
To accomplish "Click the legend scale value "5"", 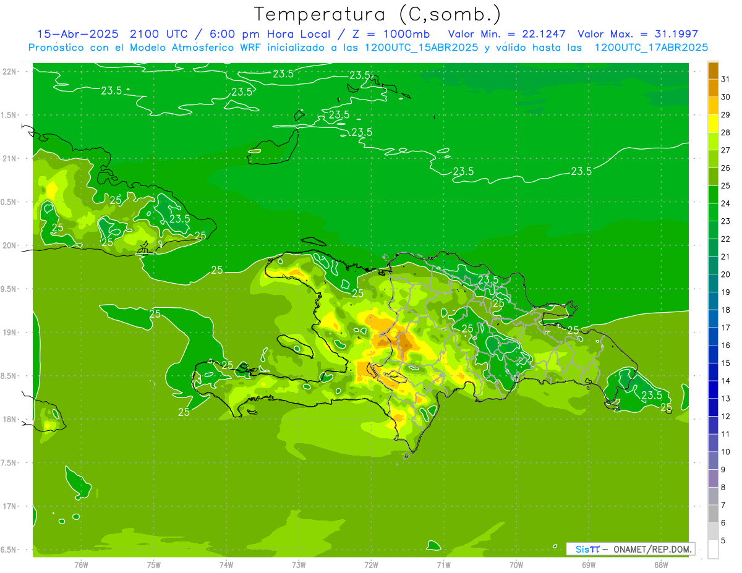I will click(x=723, y=540).
